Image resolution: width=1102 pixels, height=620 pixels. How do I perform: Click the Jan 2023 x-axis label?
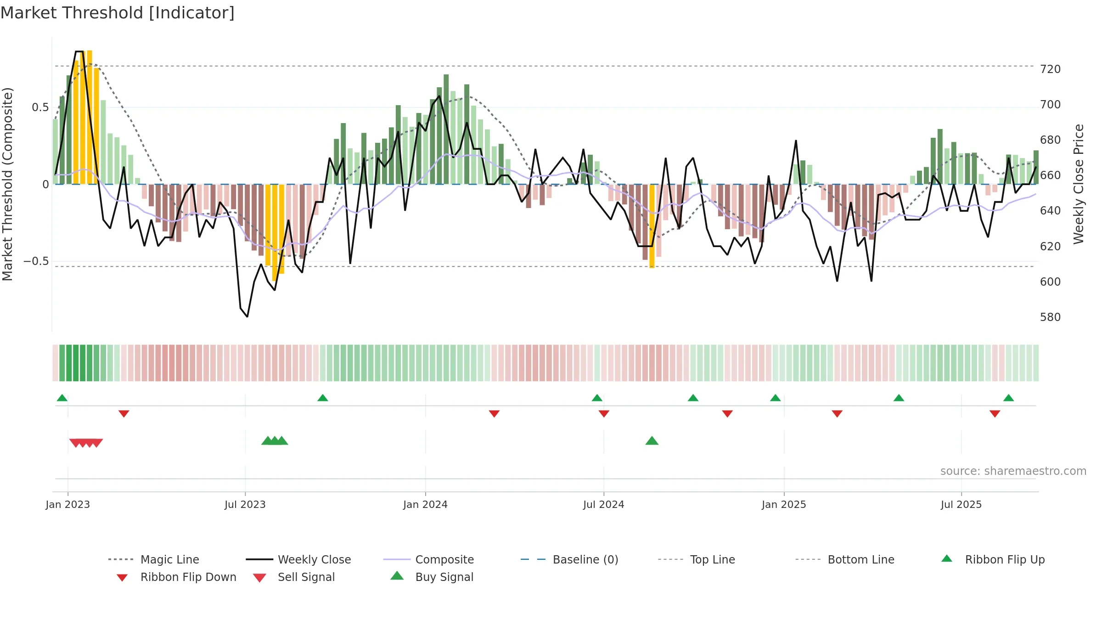pos(68,504)
